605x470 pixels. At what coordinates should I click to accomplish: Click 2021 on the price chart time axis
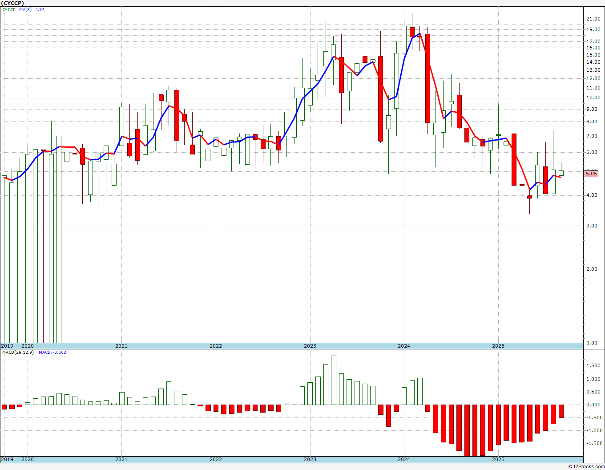tap(121, 346)
